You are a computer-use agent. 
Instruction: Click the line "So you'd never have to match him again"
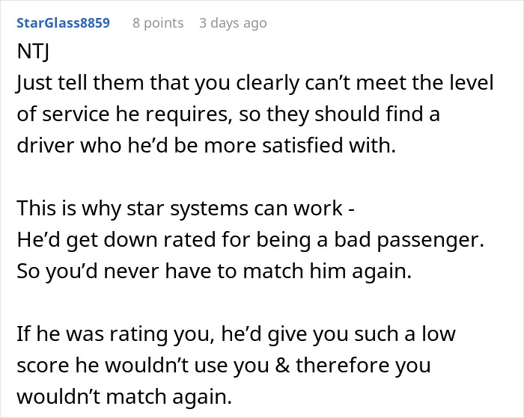[x=214, y=272]
